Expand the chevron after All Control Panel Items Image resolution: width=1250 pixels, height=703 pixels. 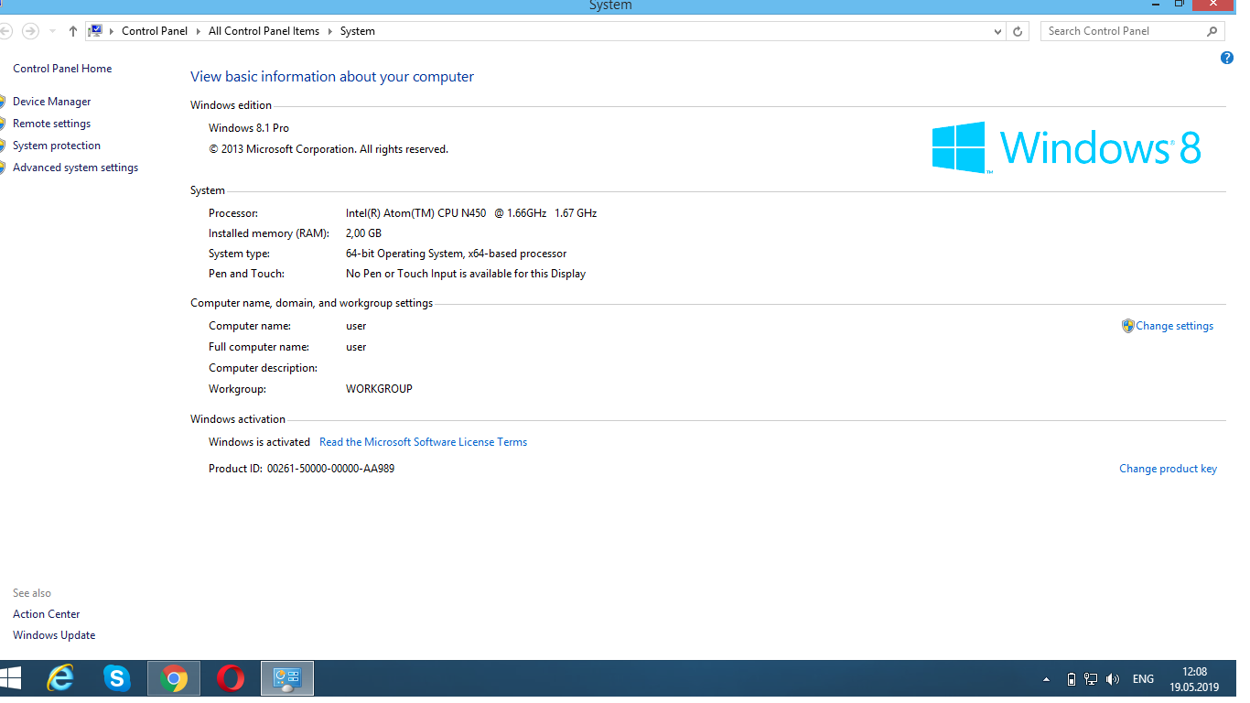tap(330, 31)
